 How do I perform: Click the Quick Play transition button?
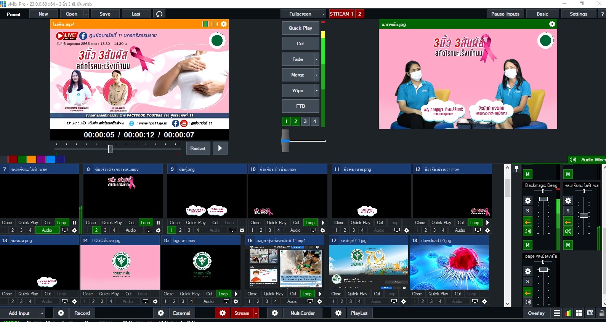click(x=300, y=28)
